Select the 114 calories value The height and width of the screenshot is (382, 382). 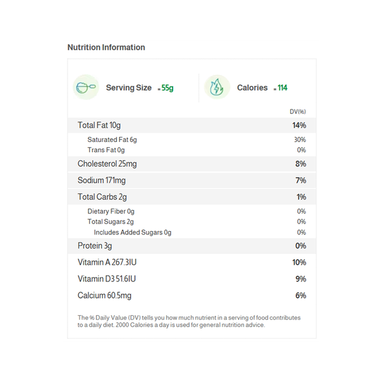coord(281,88)
